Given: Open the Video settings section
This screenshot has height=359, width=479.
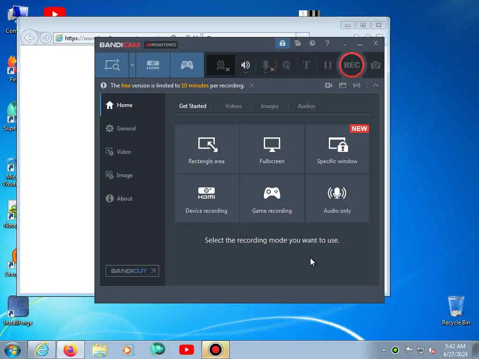Looking at the screenshot, I should (x=132, y=152).
